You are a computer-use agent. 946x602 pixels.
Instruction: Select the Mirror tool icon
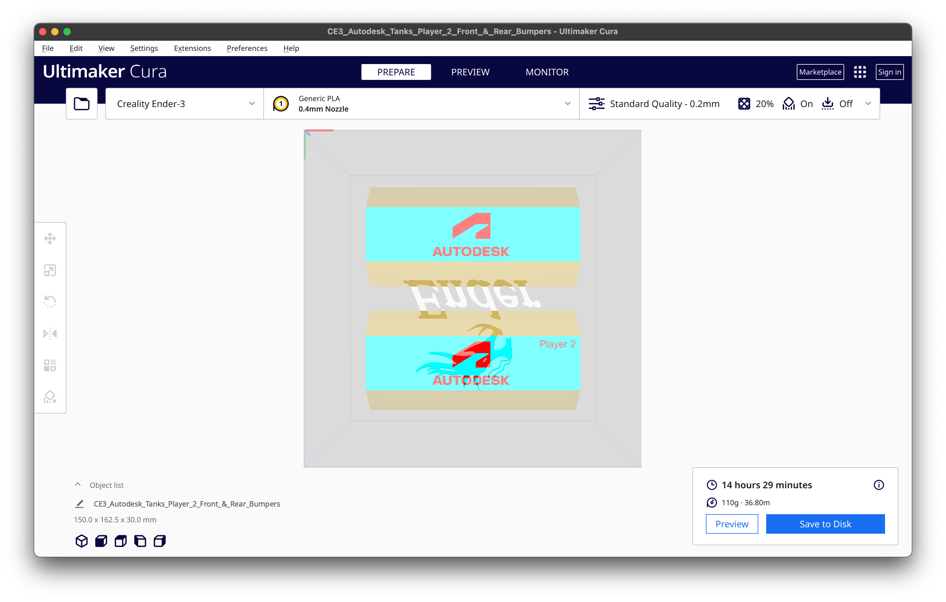[x=50, y=333]
